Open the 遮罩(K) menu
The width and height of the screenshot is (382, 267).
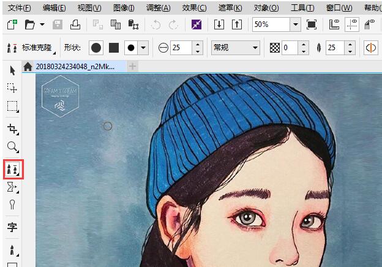tap(230, 8)
